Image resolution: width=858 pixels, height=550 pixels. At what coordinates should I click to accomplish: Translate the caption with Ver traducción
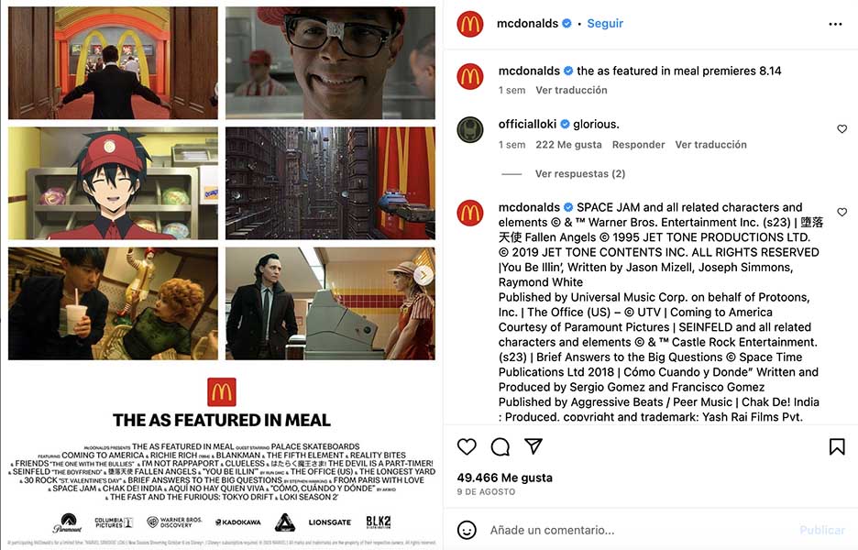(571, 90)
